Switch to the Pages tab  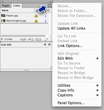[x=6, y=6]
